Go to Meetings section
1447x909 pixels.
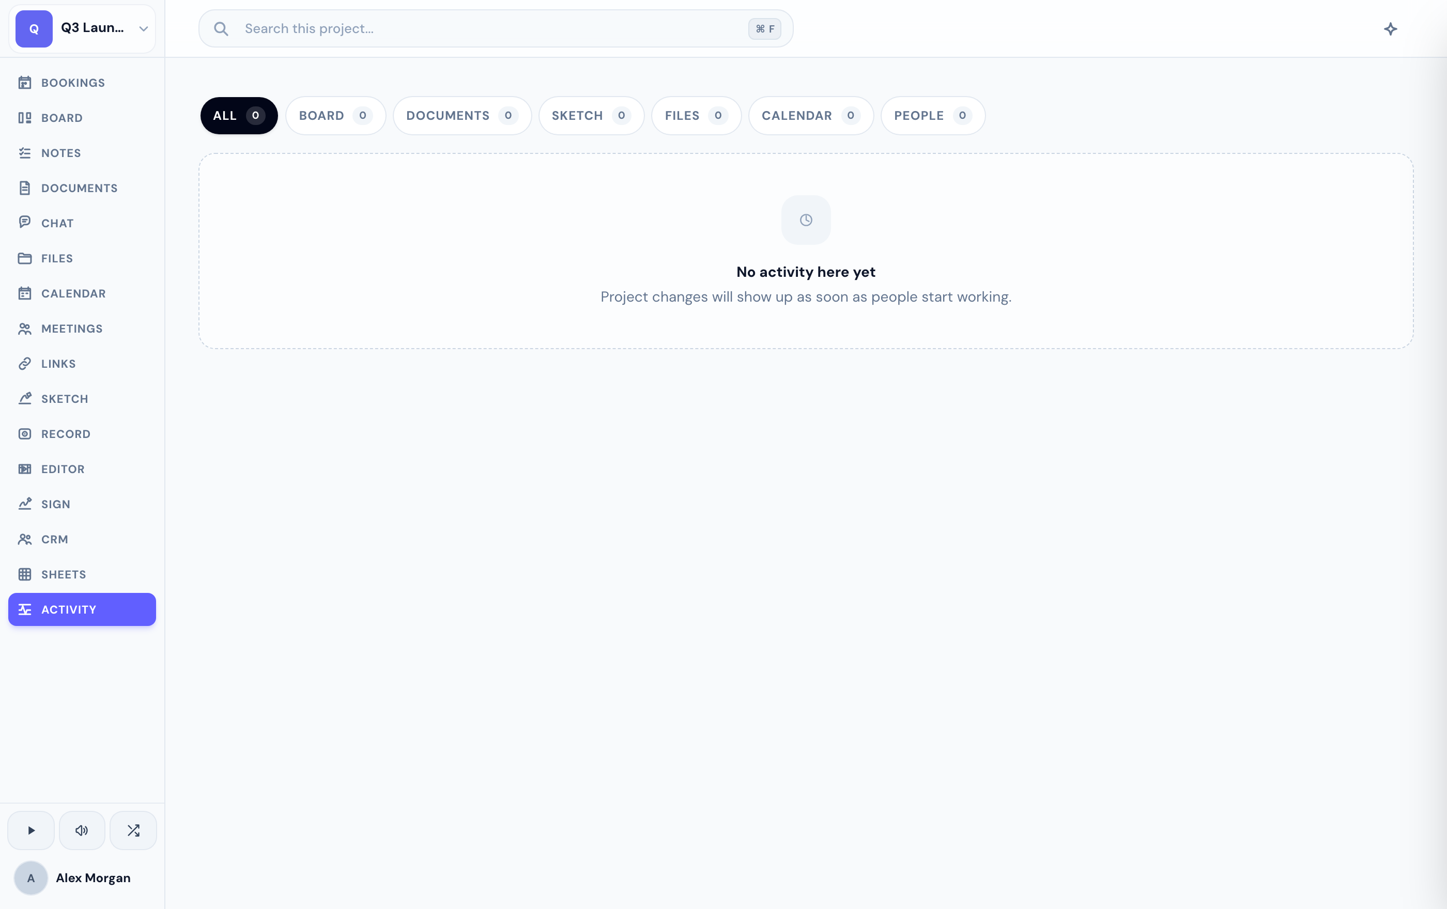[x=82, y=328]
